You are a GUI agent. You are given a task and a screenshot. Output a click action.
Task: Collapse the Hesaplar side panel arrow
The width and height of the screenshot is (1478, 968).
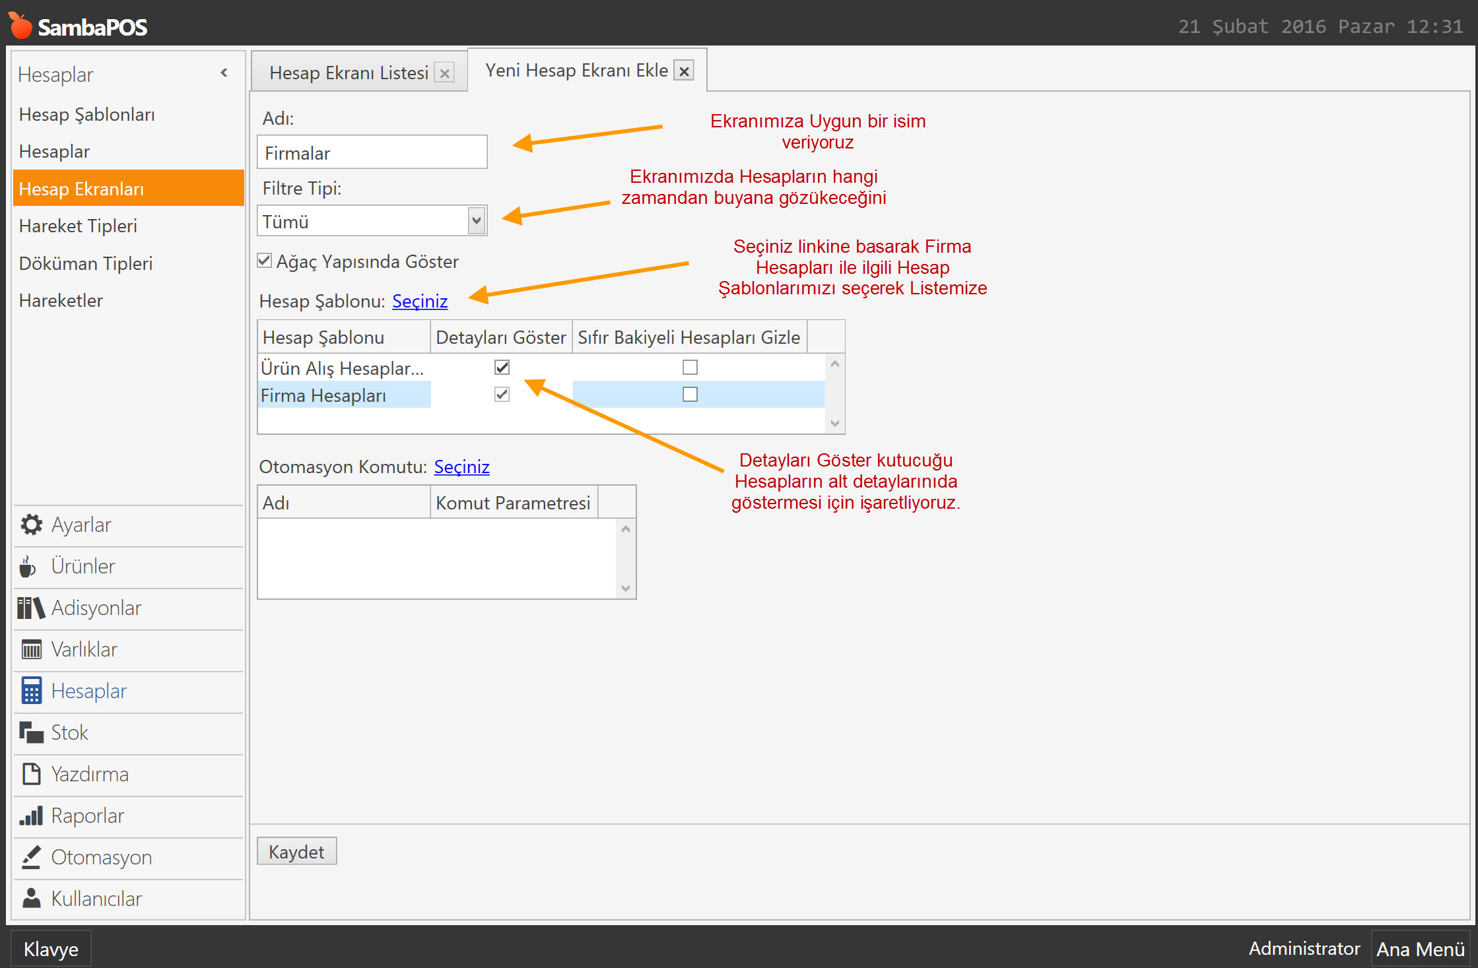tap(224, 73)
